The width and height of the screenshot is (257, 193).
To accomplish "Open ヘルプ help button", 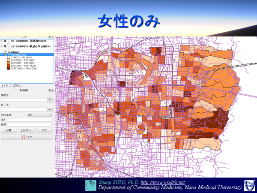I will pyautogui.click(x=27, y=137).
